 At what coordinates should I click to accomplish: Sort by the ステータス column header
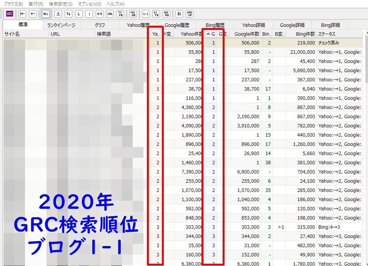(340, 34)
